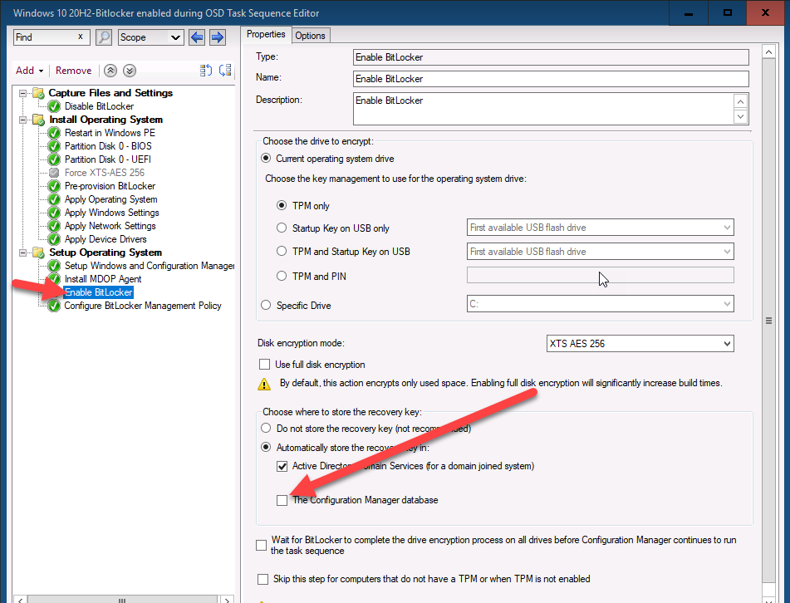Click green check icon of Partition Disk 0 - BIOS

coord(54,146)
